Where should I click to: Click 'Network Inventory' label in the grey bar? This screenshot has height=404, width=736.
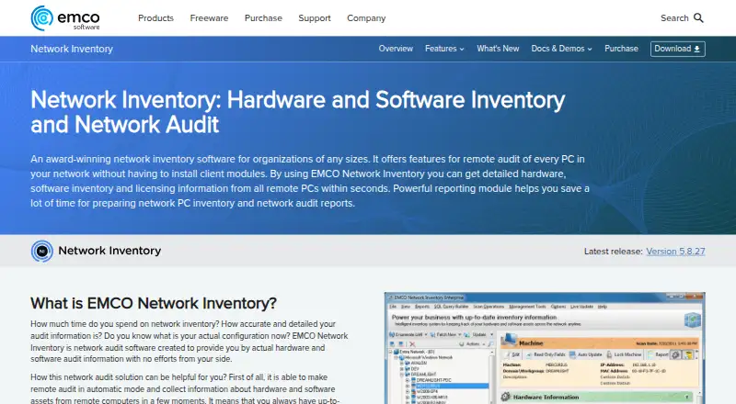[x=109, y=251]
